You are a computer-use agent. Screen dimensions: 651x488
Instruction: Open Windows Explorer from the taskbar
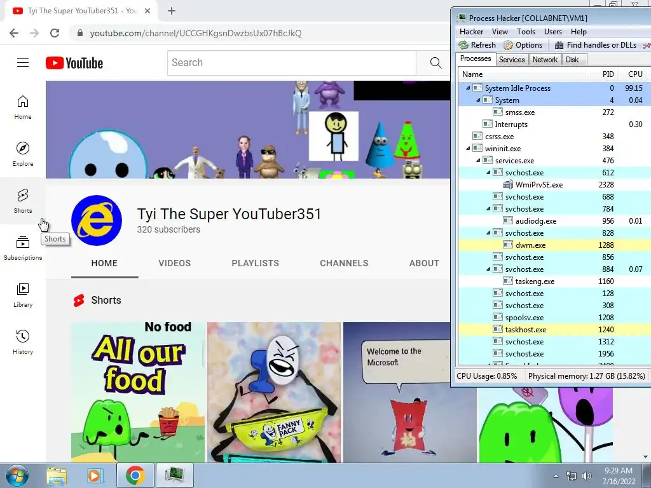[x=57, y=475]
